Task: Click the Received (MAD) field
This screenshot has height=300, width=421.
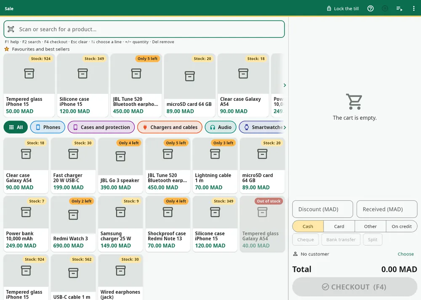Action: 387,209
